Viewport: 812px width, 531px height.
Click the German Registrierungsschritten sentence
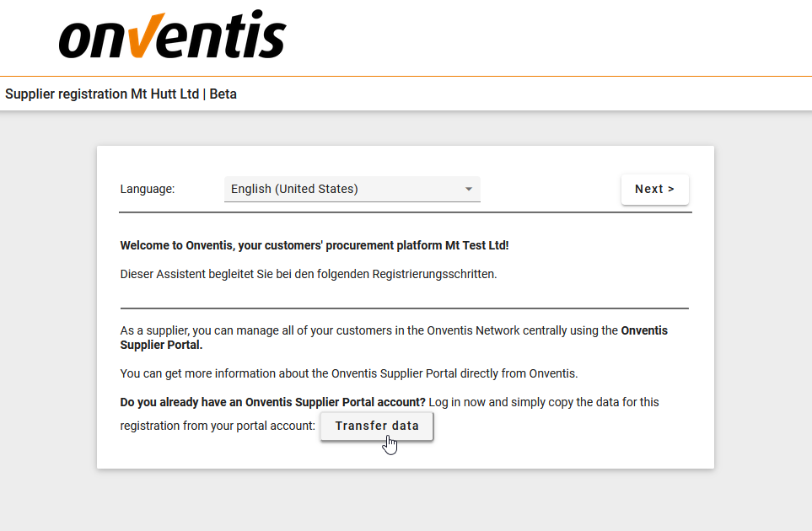pyautogui.click(x=308, y=273)
